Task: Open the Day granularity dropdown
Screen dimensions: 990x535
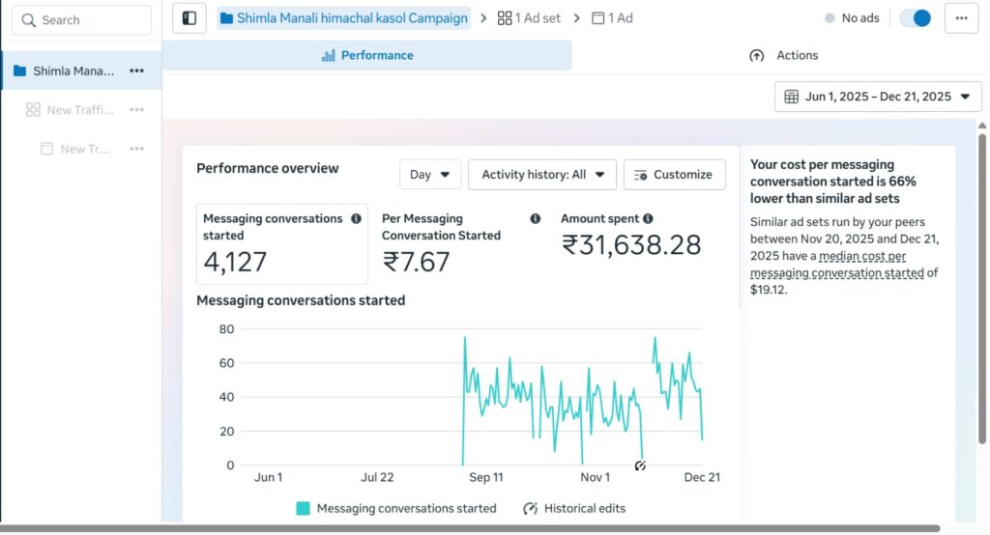Action: [x=430, y=175]
